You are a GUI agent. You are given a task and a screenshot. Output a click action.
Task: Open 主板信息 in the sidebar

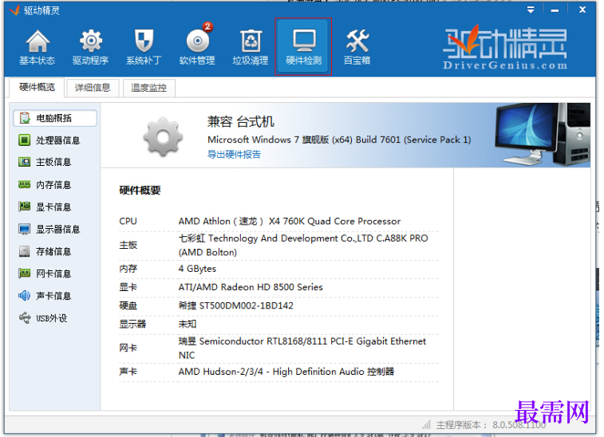(x=45, y=162)
